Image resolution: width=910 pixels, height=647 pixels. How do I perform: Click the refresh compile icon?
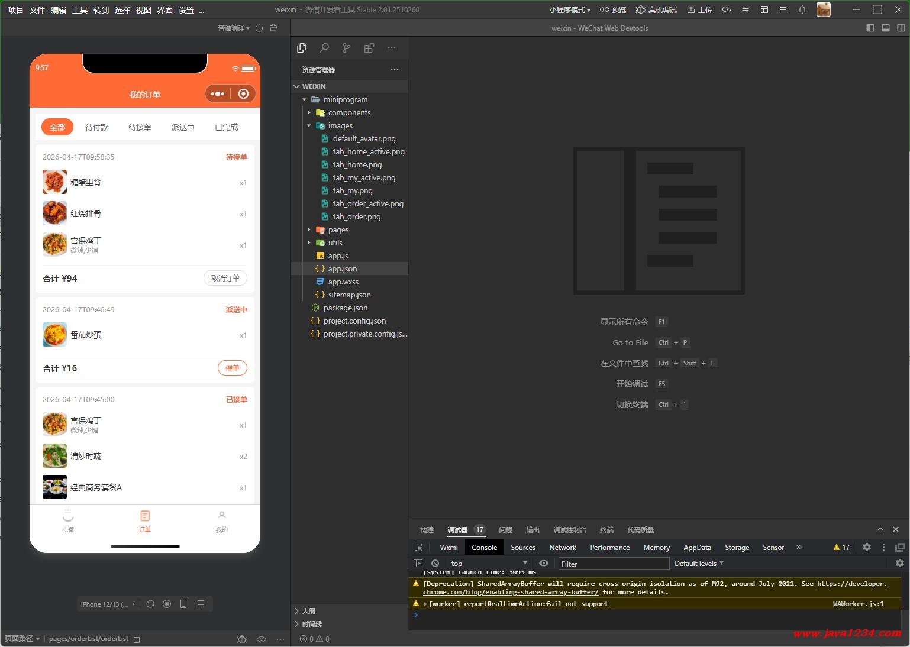point(259,28)
